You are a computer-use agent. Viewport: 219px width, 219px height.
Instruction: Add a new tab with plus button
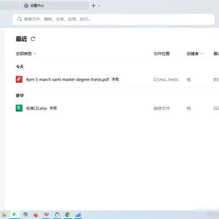[94, 5]
